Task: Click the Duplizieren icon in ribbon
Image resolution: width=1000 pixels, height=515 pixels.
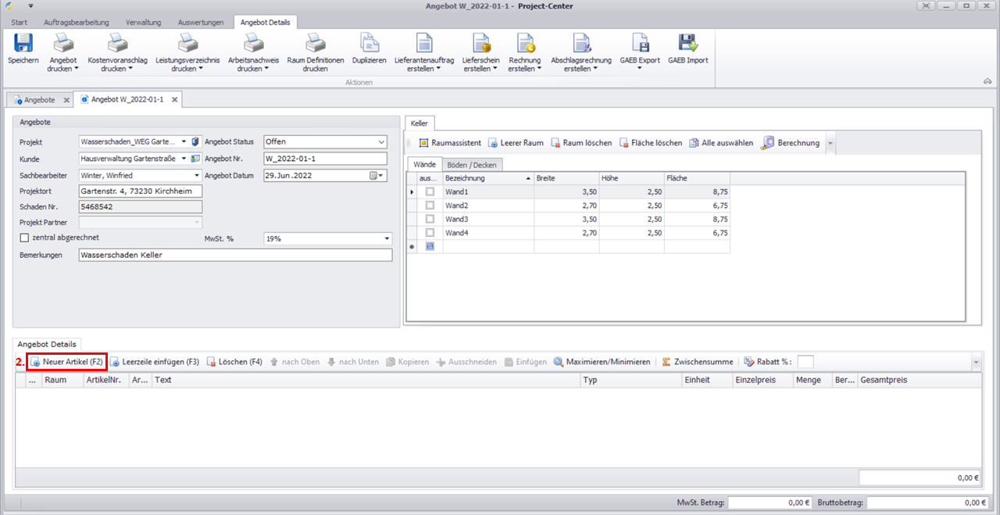Action: click(x=369, y=44)
